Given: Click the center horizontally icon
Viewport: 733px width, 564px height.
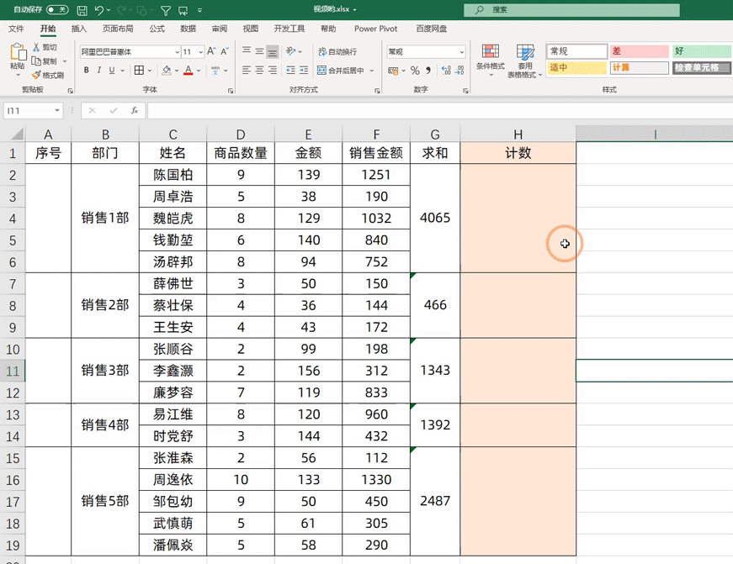Looking at the screenshot, I should pyautogui.click(x=259, y=70).
